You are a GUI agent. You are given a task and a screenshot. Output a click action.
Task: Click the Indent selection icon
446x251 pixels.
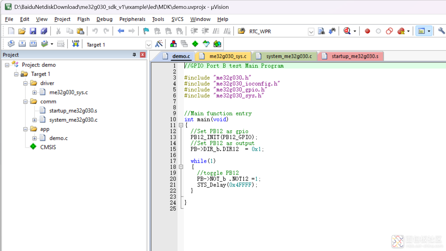point(194,31)
